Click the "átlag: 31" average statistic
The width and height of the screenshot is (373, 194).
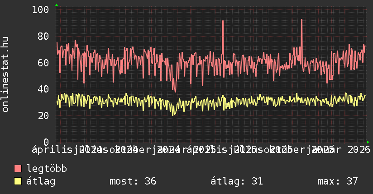[236, 181]
